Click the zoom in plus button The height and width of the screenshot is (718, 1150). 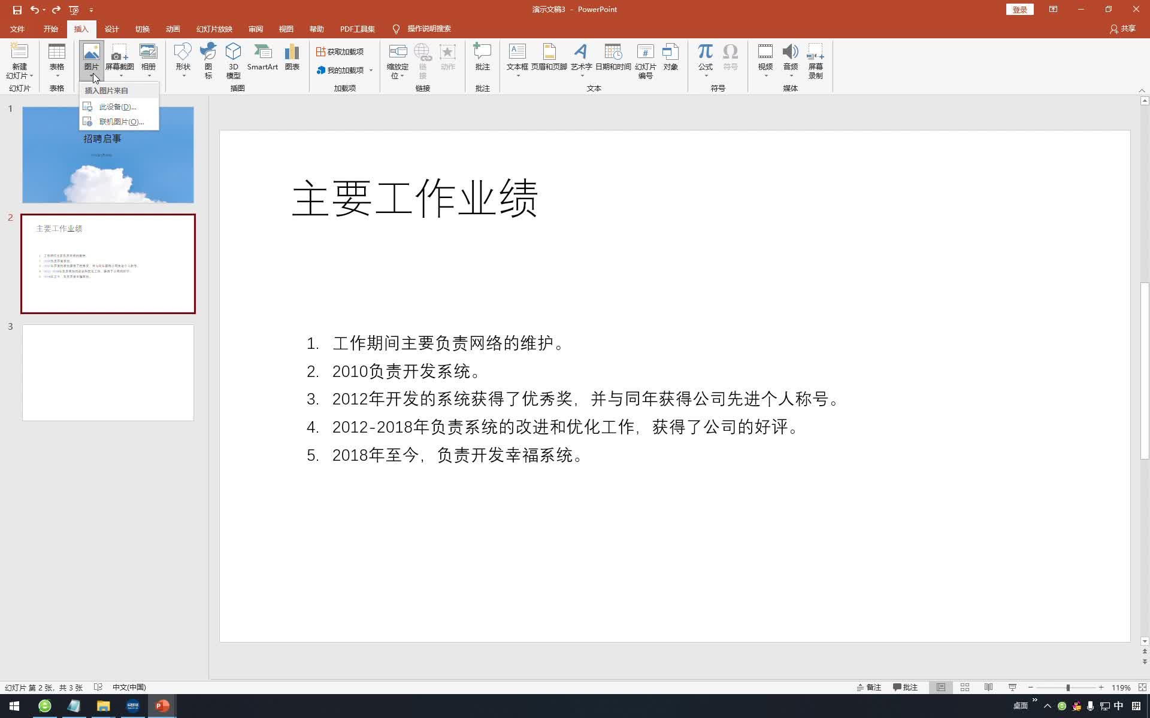(1101, 687)
